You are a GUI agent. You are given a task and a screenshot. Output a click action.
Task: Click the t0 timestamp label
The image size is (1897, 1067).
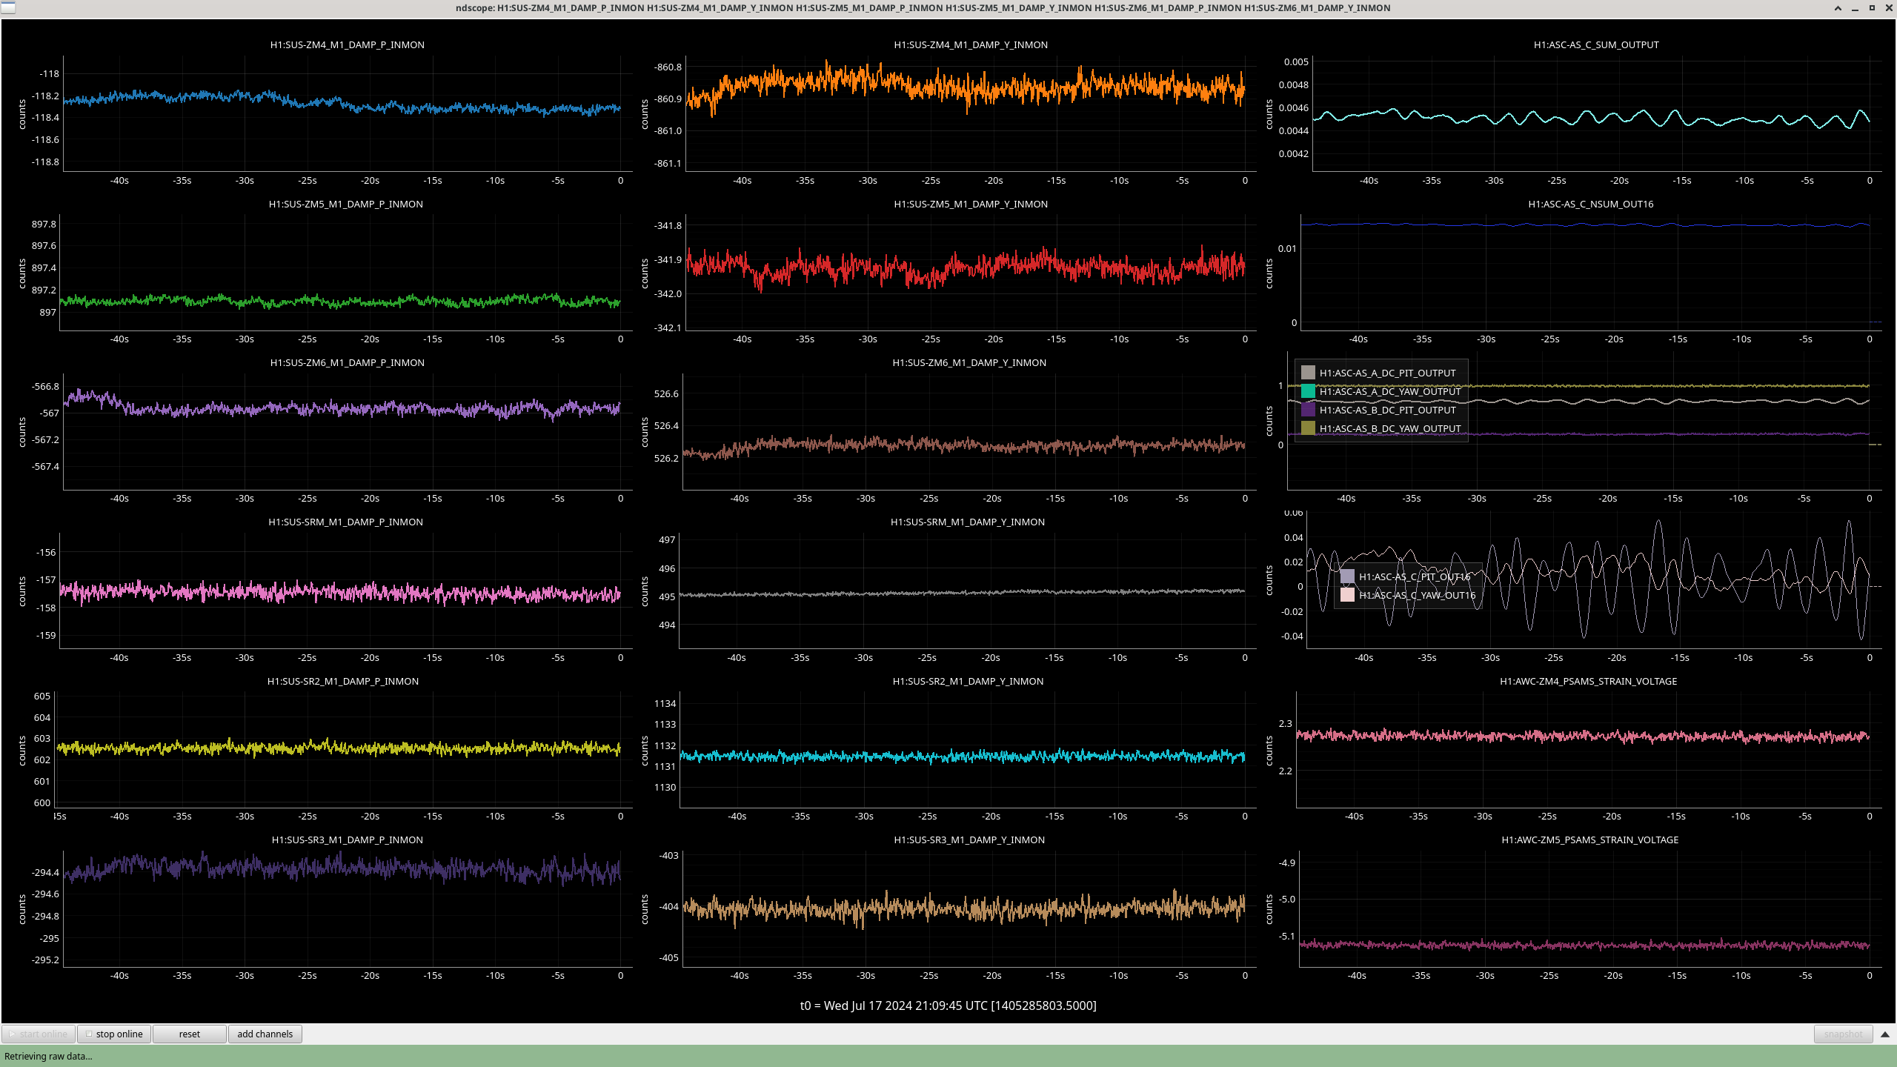(948, 1005)
